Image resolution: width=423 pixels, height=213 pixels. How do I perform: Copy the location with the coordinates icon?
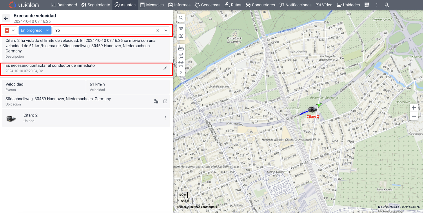tap(156, 101)
